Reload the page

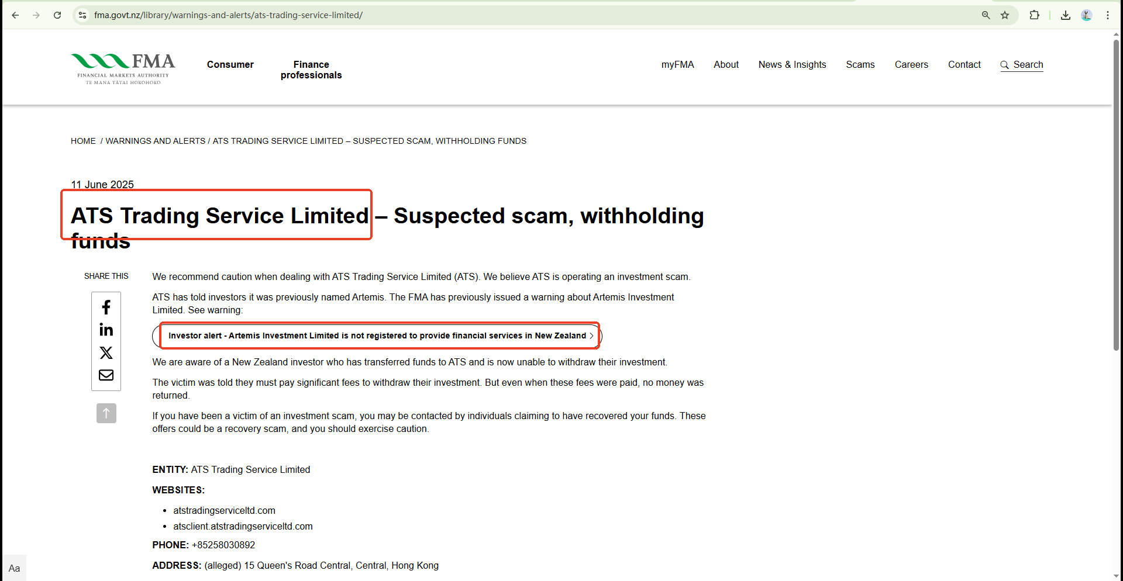click(x=57, y=15)
